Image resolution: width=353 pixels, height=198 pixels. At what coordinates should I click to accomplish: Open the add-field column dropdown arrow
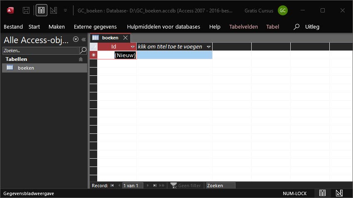(x=209, y=47)
